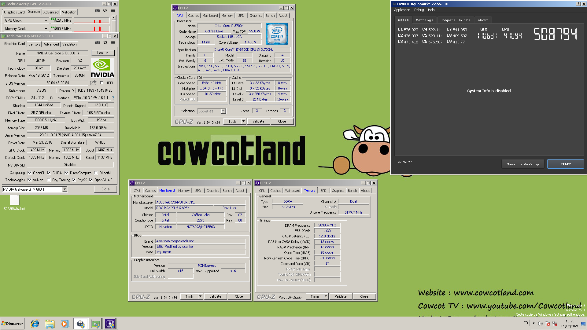Click volume speaker tray icon
This screenshot has width=587, height=330.
click(540, 324)
